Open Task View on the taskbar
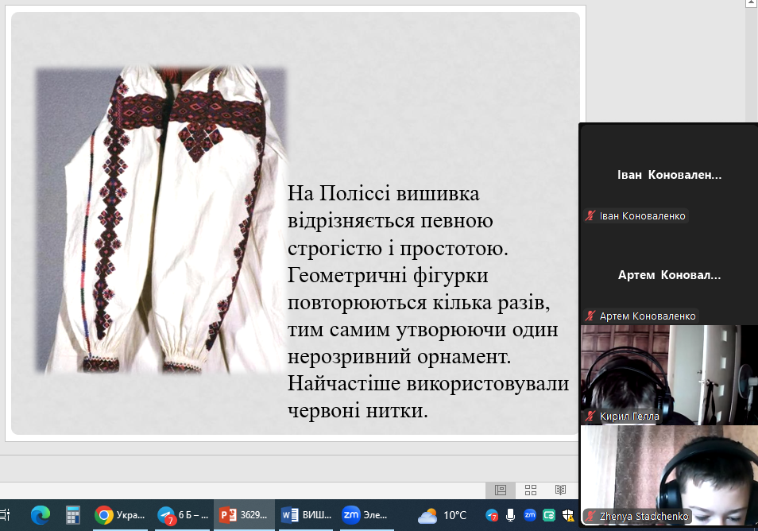 6,515
